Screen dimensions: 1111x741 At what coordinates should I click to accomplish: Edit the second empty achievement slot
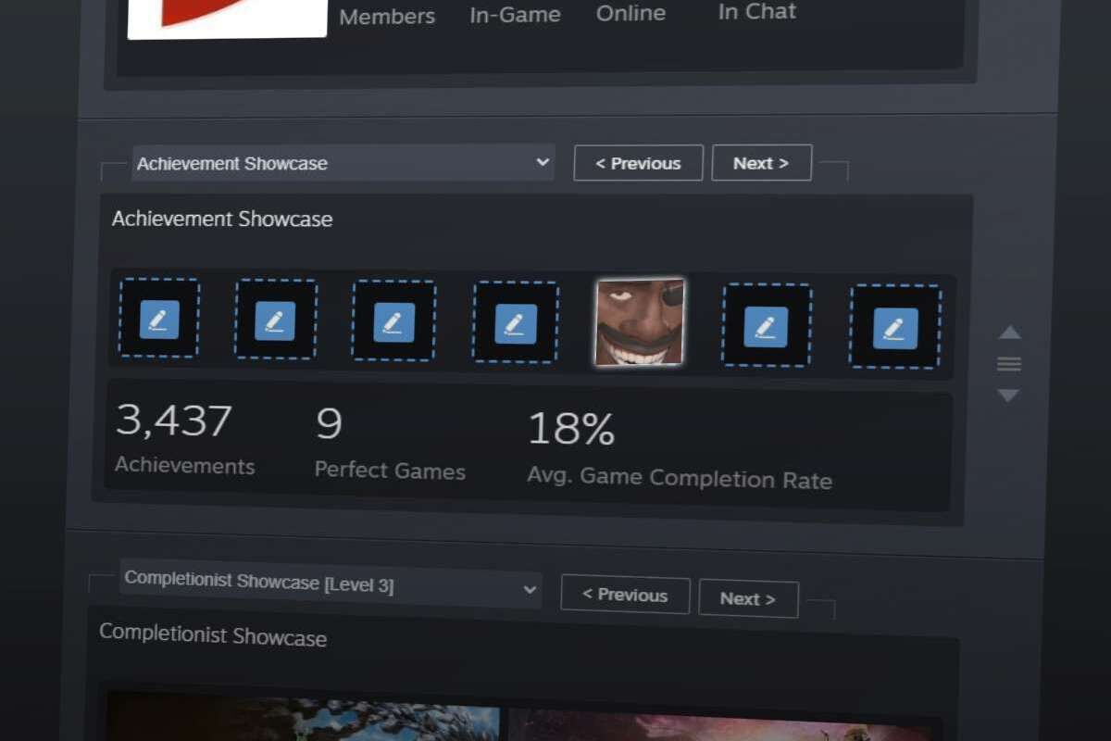tap(275, 320)
